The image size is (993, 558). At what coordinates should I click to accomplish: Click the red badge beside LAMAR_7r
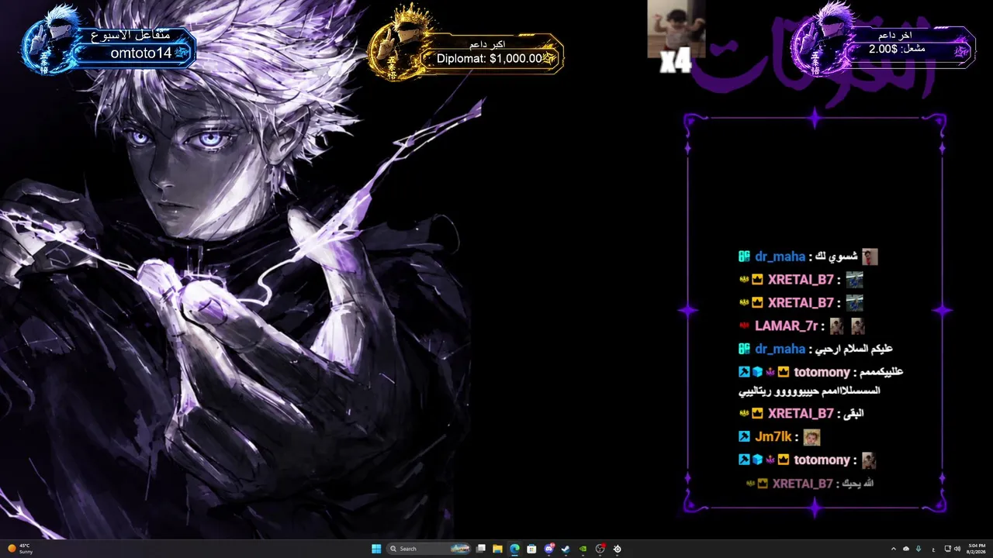coord(744,326)
